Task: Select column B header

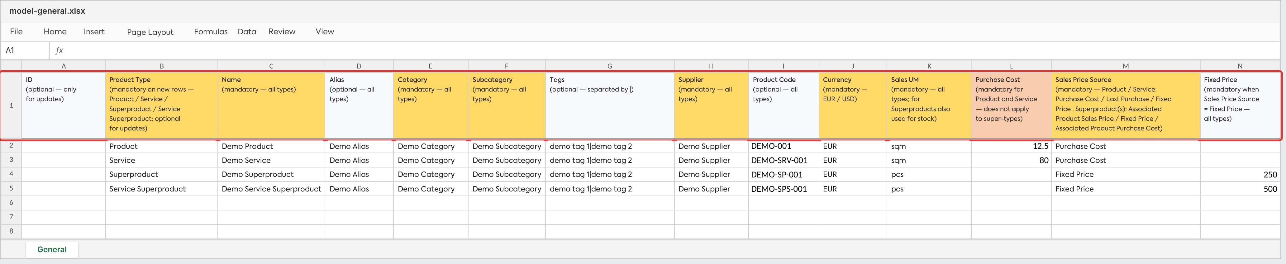Action: pos(162,66)
